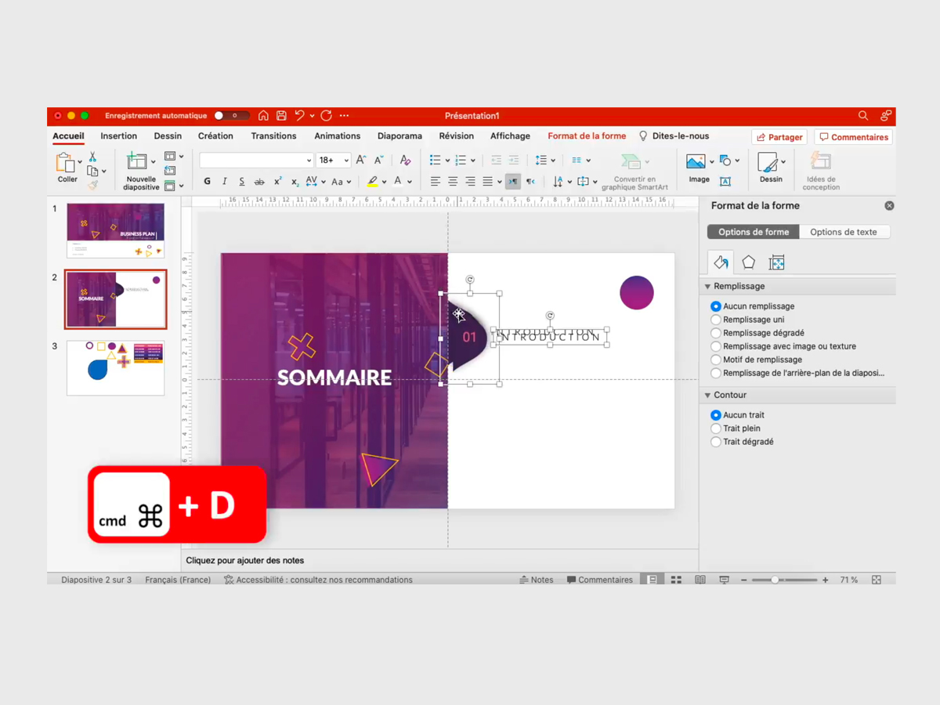Click the Partager button
This screenshot has width=940, height=705.
[x=779, y=137]
